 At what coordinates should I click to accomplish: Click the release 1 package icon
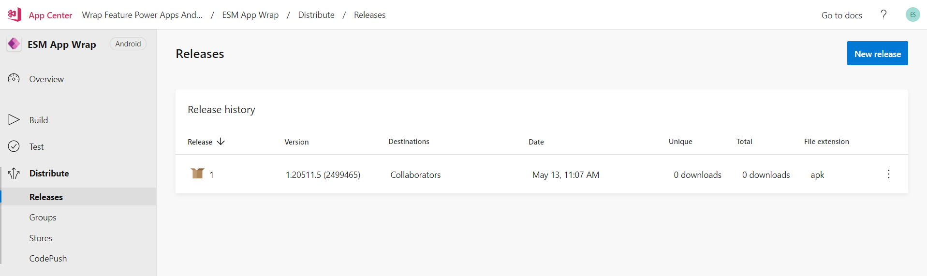pyautogui.click(x=197, y=173)
